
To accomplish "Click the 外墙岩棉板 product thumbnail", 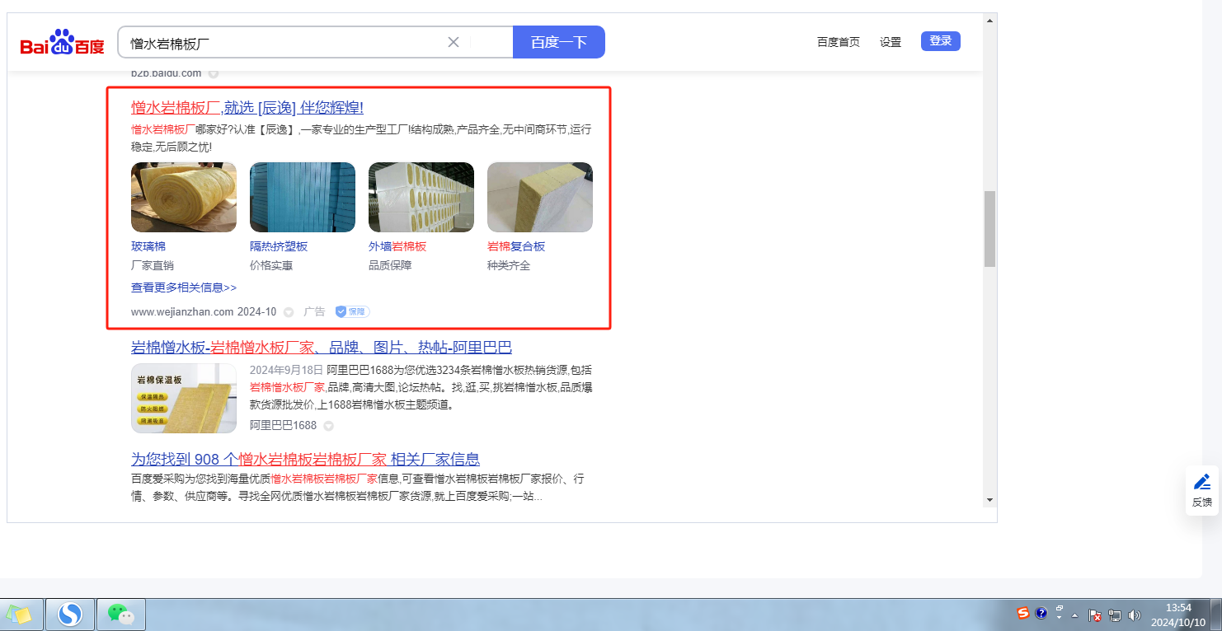I will pyautogui.click(x=421, y=197).
